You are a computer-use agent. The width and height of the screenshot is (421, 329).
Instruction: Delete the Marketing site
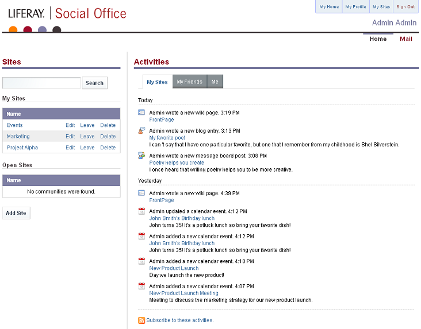tap(108, 137)
